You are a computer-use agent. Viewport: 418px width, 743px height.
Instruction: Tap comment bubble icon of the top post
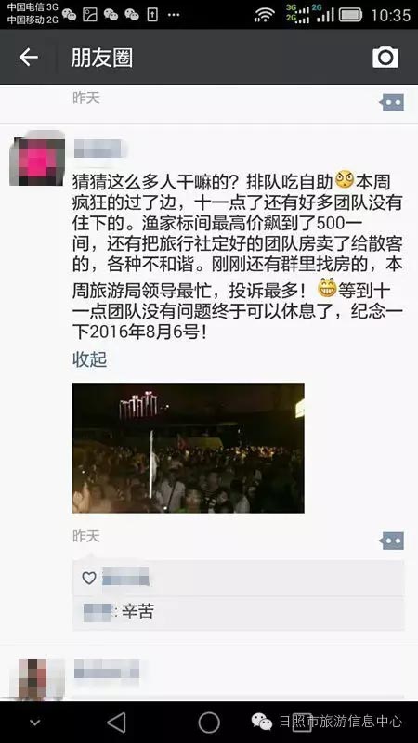[x=392, y=102]
